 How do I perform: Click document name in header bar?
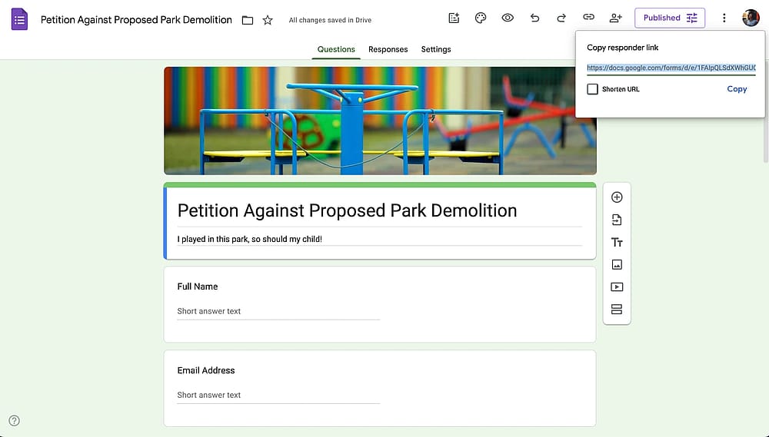point(136,20)
